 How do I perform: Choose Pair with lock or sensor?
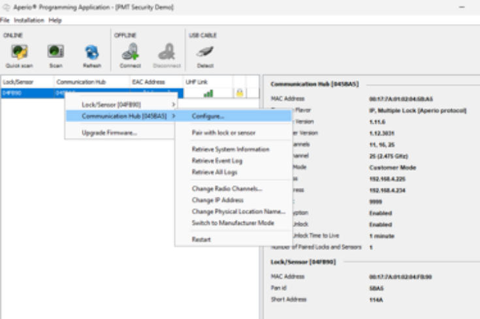(223, 133)
